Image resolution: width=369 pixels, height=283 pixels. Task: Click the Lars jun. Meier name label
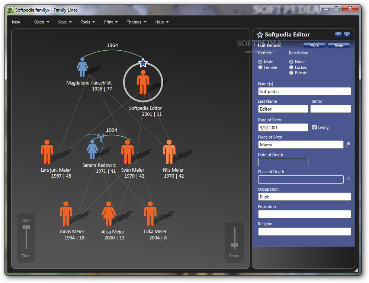coord(56,170)
